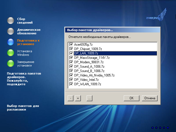Click the blue orb beside Подготовка к установке
This screenshot has width=176, height=132.
point(10,42)
